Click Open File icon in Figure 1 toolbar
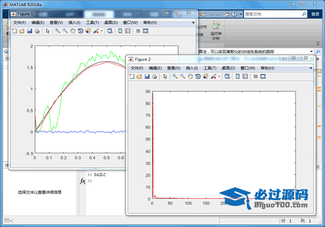Screen dimensions: 325x227 [22, 31]
